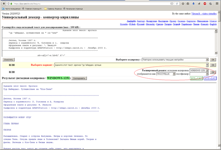Viewport: 221px width, 150px height.
Task: Click the paper plane toolbar icon
Action: coord(199,4)
